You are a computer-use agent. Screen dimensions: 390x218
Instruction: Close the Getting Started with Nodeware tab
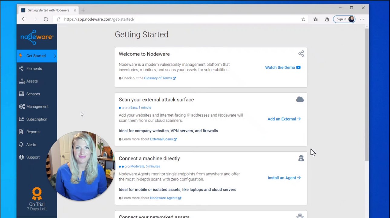tap(75, 10)
